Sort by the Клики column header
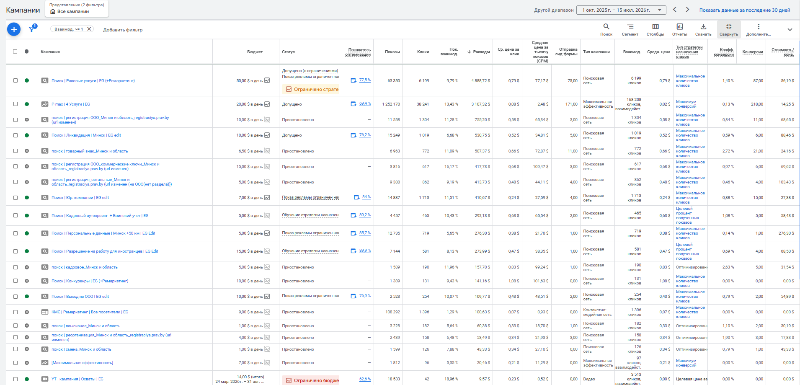 click(x=423, y=52)
